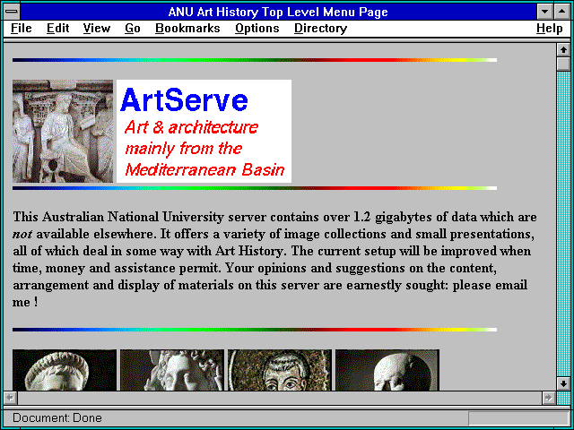This screenshot has height=430, width=574.
Task: Click the 'please email me !' text
Action: (x=490, y=285)
